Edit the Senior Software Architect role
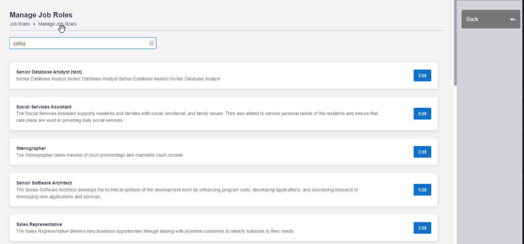The height and width of the screenshot is (244, 524). pos(422,190)
